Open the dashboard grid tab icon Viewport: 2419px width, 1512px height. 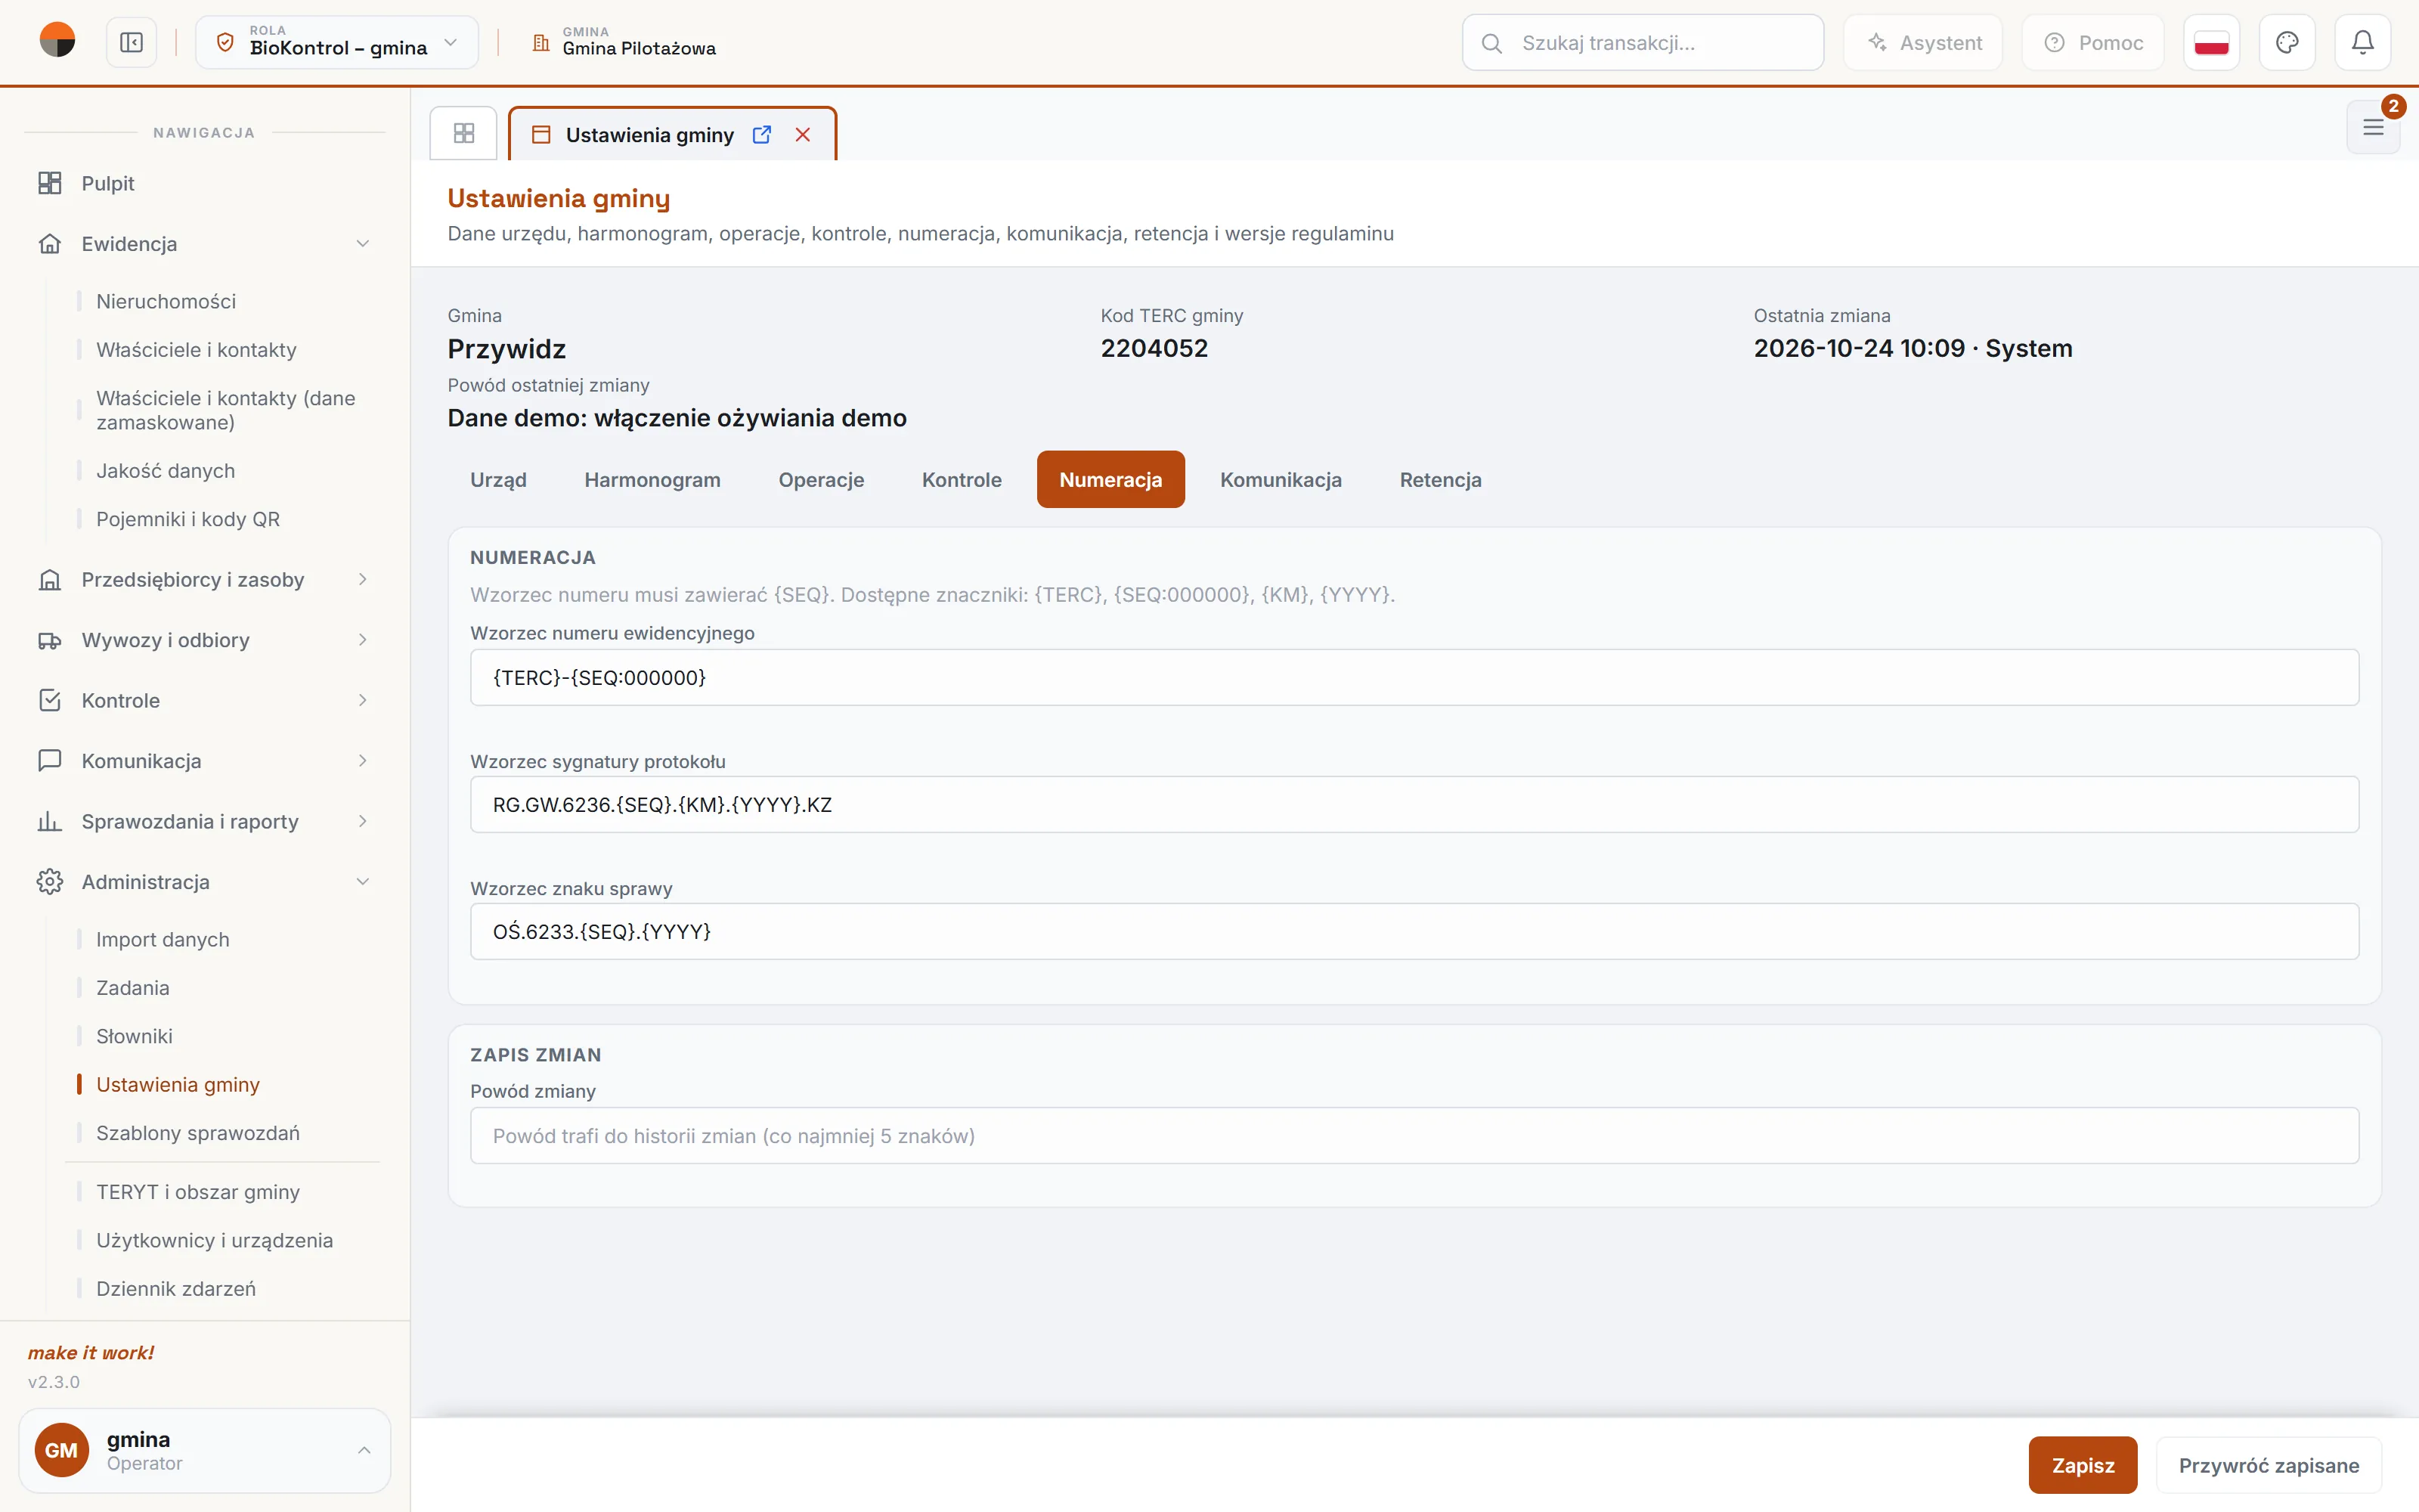[464, 133]
